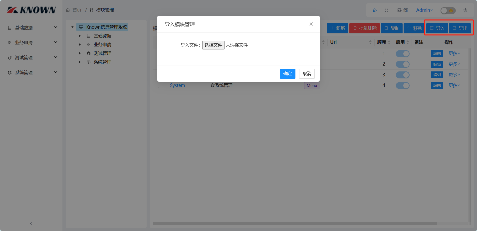Click the tree grid icon next to 业务申请
Image resolution: width=477 pixels, height=231 pixels.
(89, 45)
